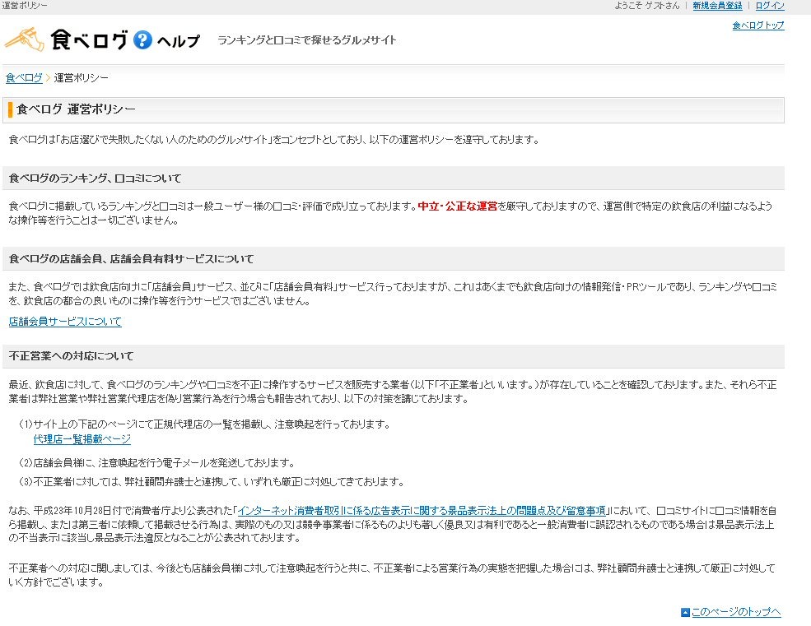This screenshot has width=811, height=626.
Task: Click the Tabelog chopsticks logo icon
Action: pos(25,39)
